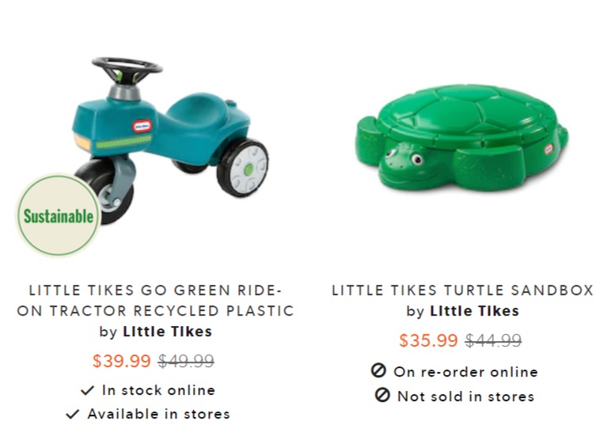The width and height of the screenshot is (615, 436).
Task: Click the $39.99 sale price
Action: point(122,361)
